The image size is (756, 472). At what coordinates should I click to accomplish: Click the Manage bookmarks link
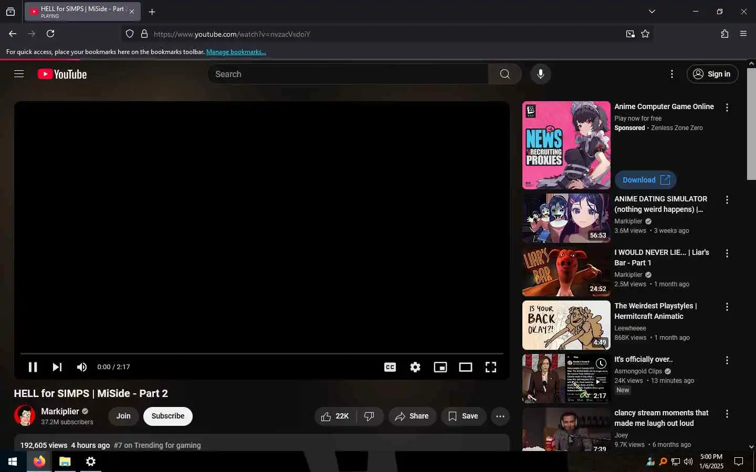pos(236,52)
